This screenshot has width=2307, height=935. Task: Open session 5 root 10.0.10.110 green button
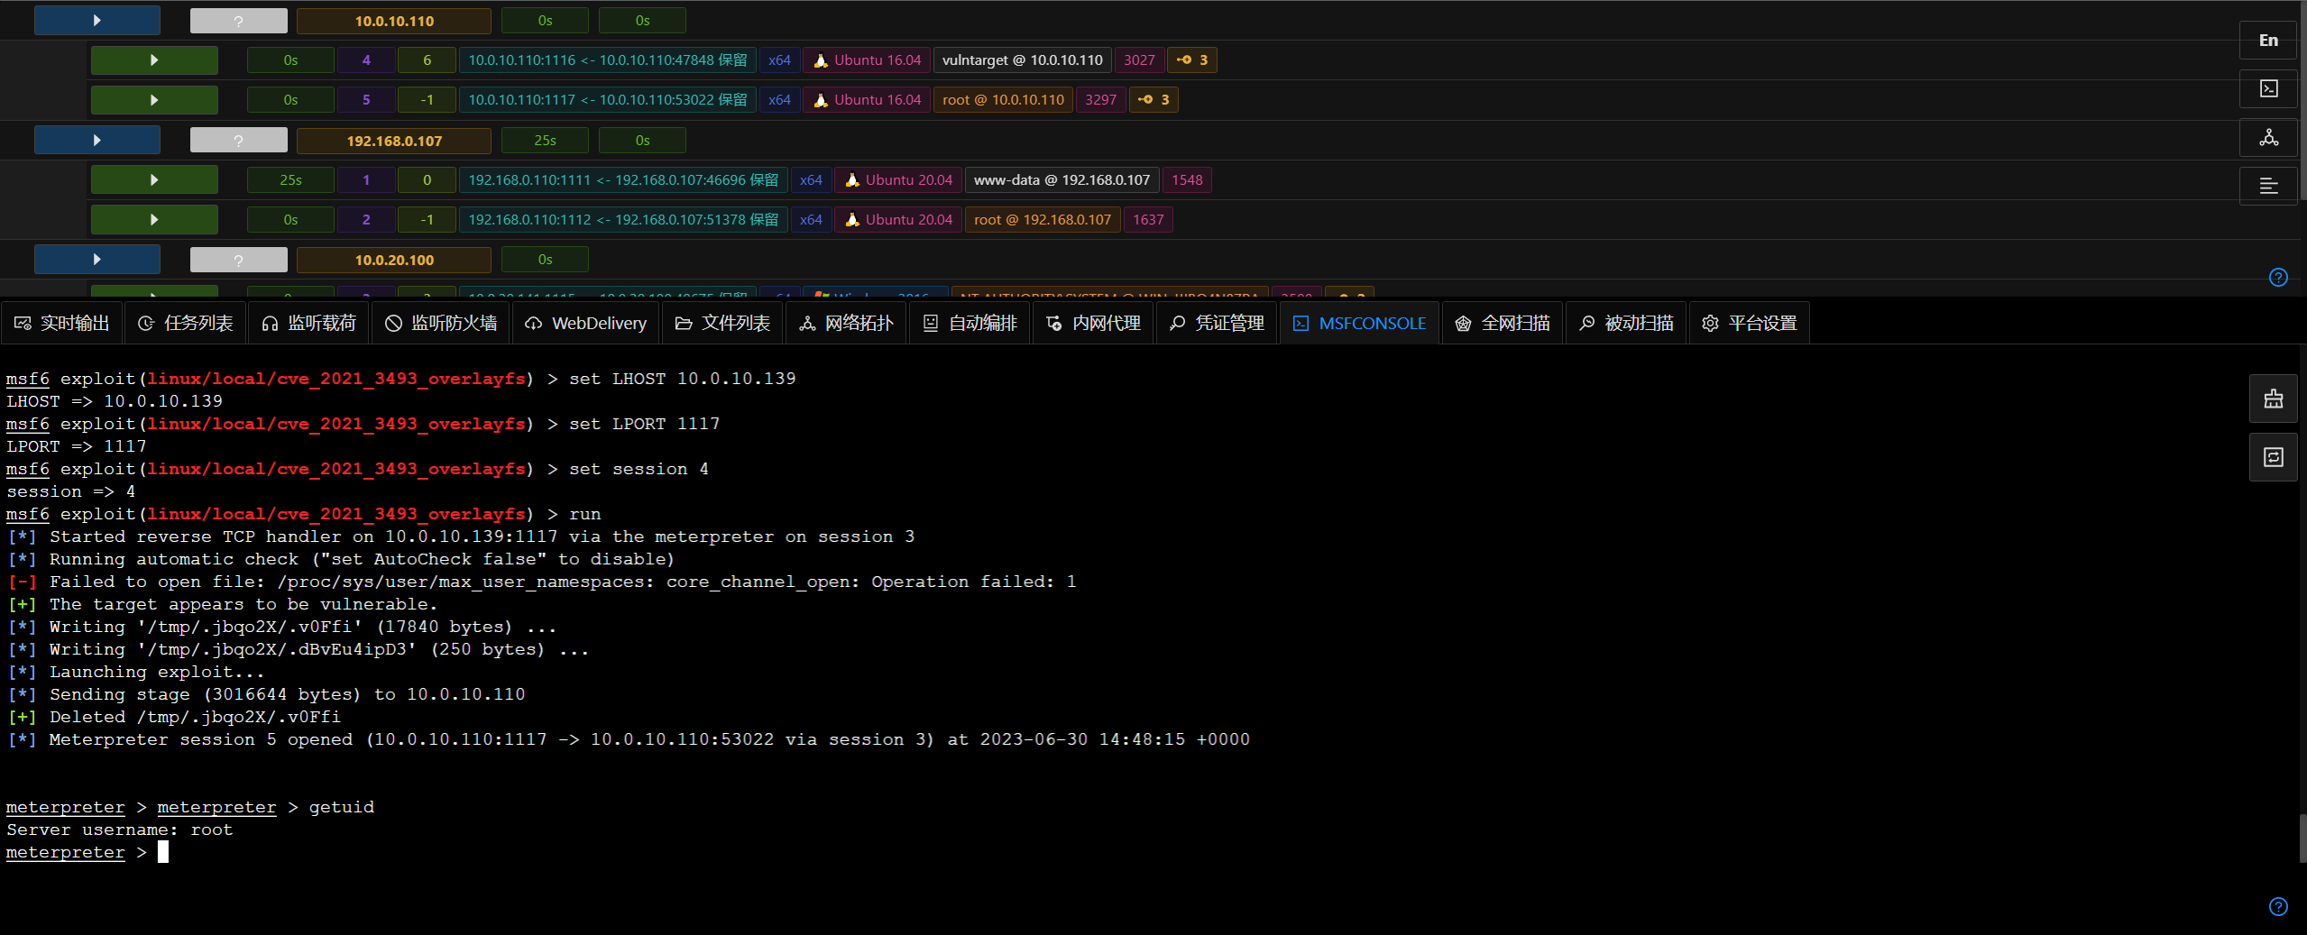pos(154,100)
